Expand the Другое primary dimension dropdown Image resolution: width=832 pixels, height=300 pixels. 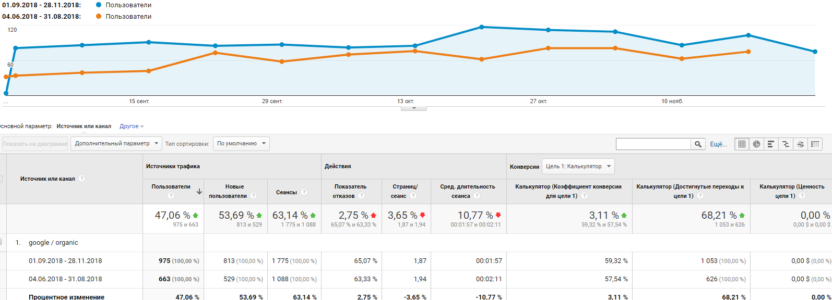[x=132, y=126]
